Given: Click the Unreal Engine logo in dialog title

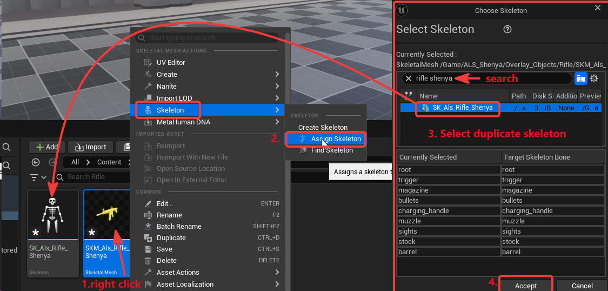Looking at the screenshot, I should click(x=402, y=10).
